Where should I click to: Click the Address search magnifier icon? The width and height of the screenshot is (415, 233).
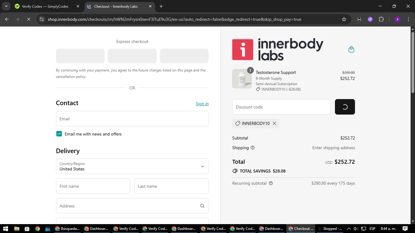click(202, 206)
